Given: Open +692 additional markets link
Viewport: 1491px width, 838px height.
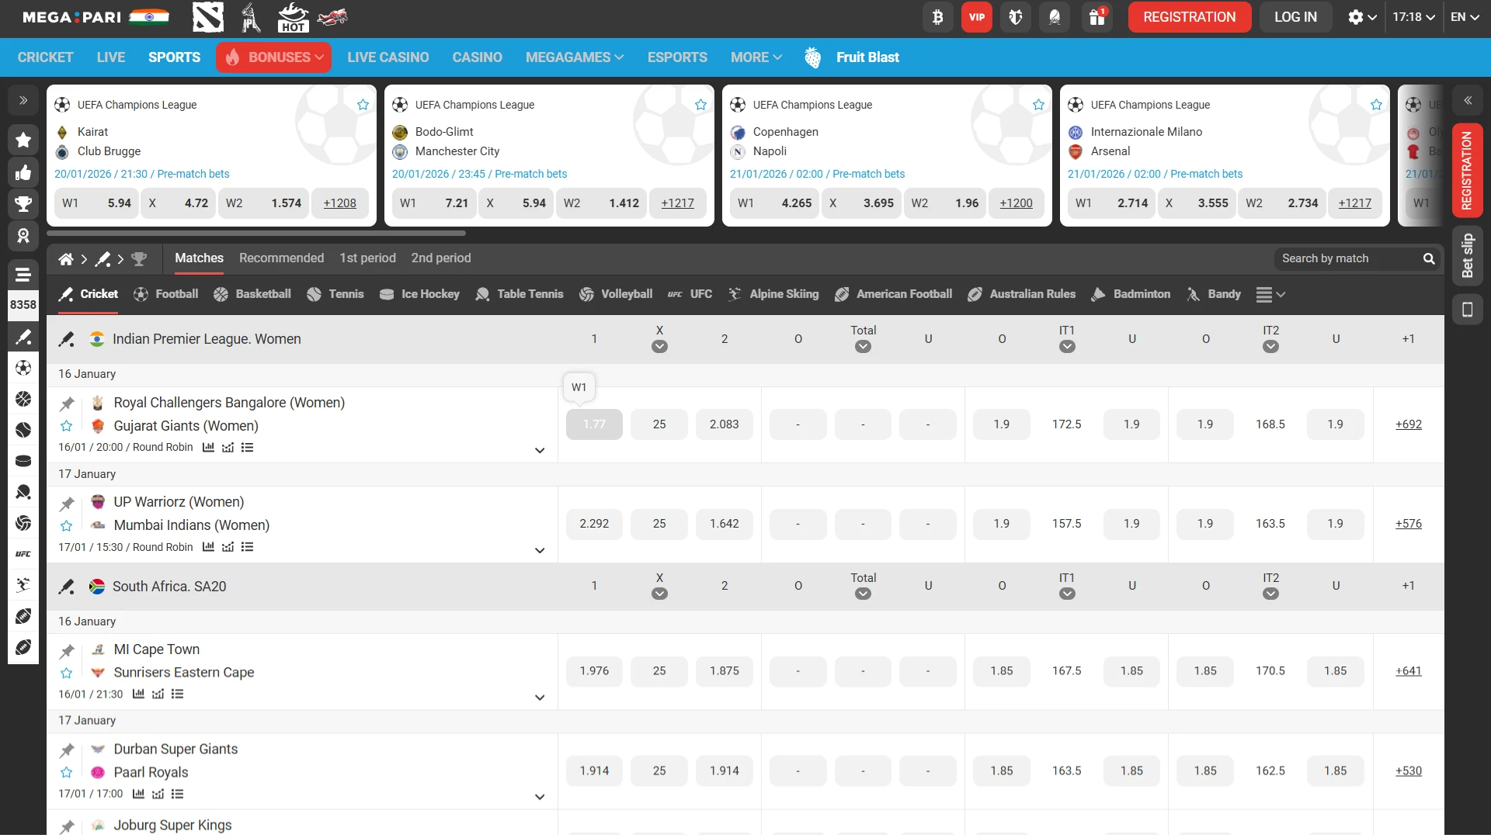Looking at the screenshot, I should point(1409,424).
